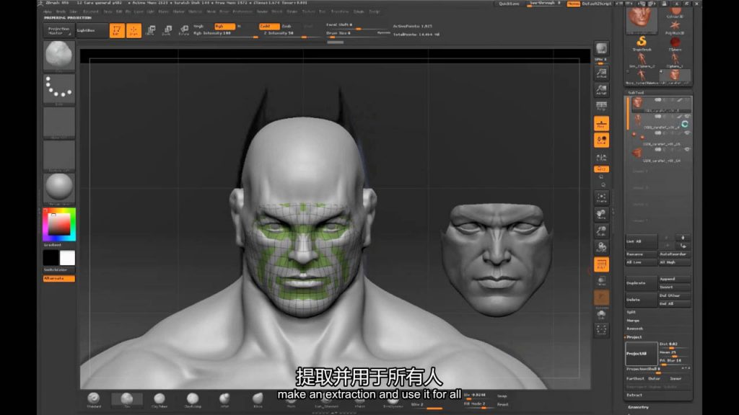Open the Zplugin menu

coord(359,12)
